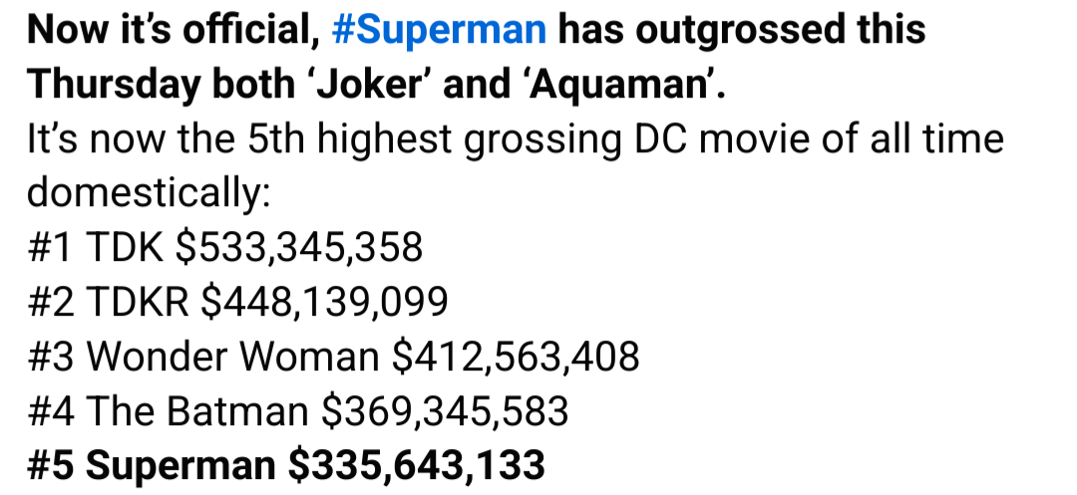Click the $533,345,358 gross figure
Viewport: 1077px width, 495px height.
click(299, 248)
